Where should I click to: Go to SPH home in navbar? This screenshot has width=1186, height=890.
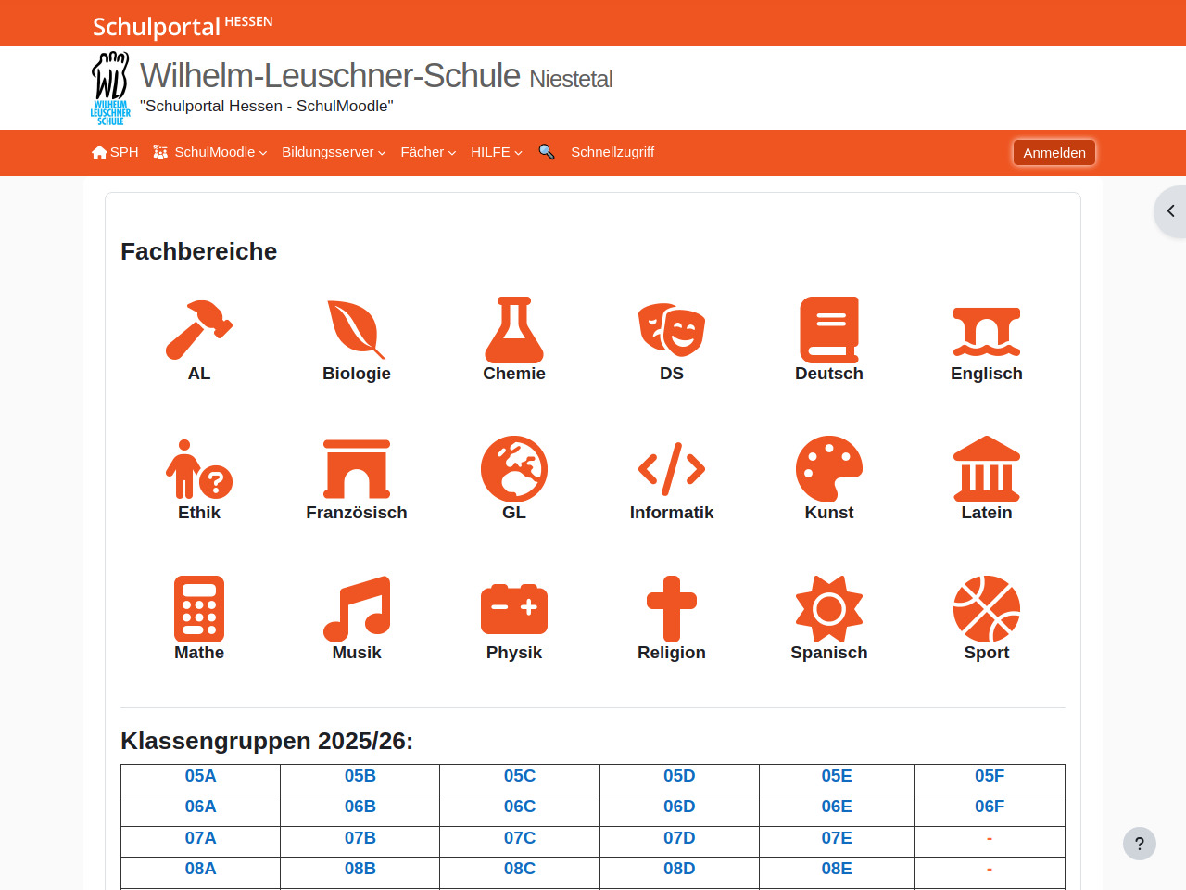(x=115, y=152)
